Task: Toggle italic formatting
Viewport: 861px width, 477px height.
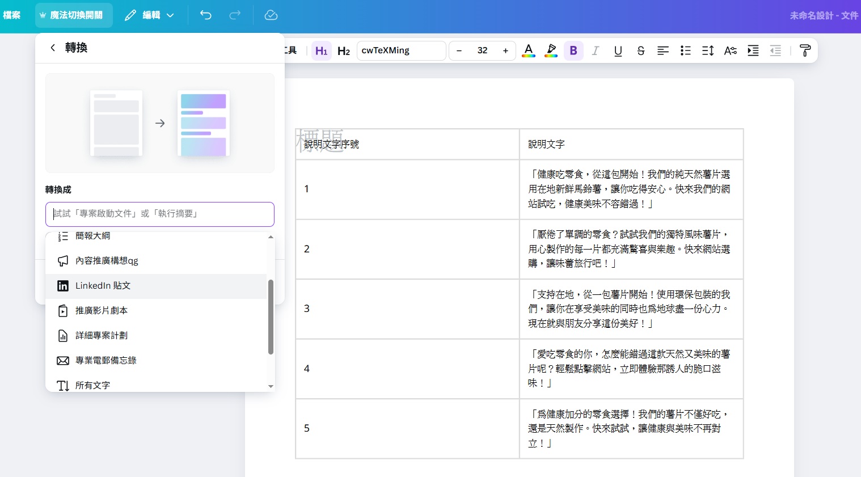Action: coord(596,50)
